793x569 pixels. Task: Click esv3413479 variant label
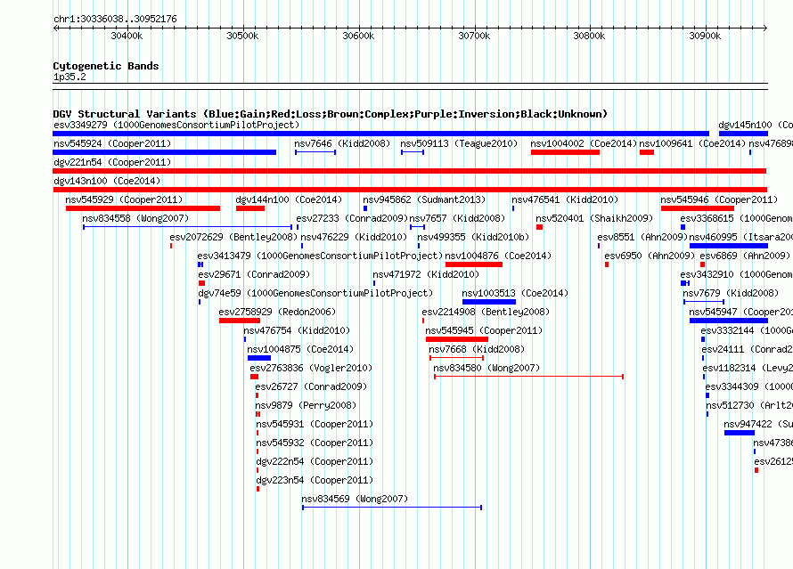(320, 256)
